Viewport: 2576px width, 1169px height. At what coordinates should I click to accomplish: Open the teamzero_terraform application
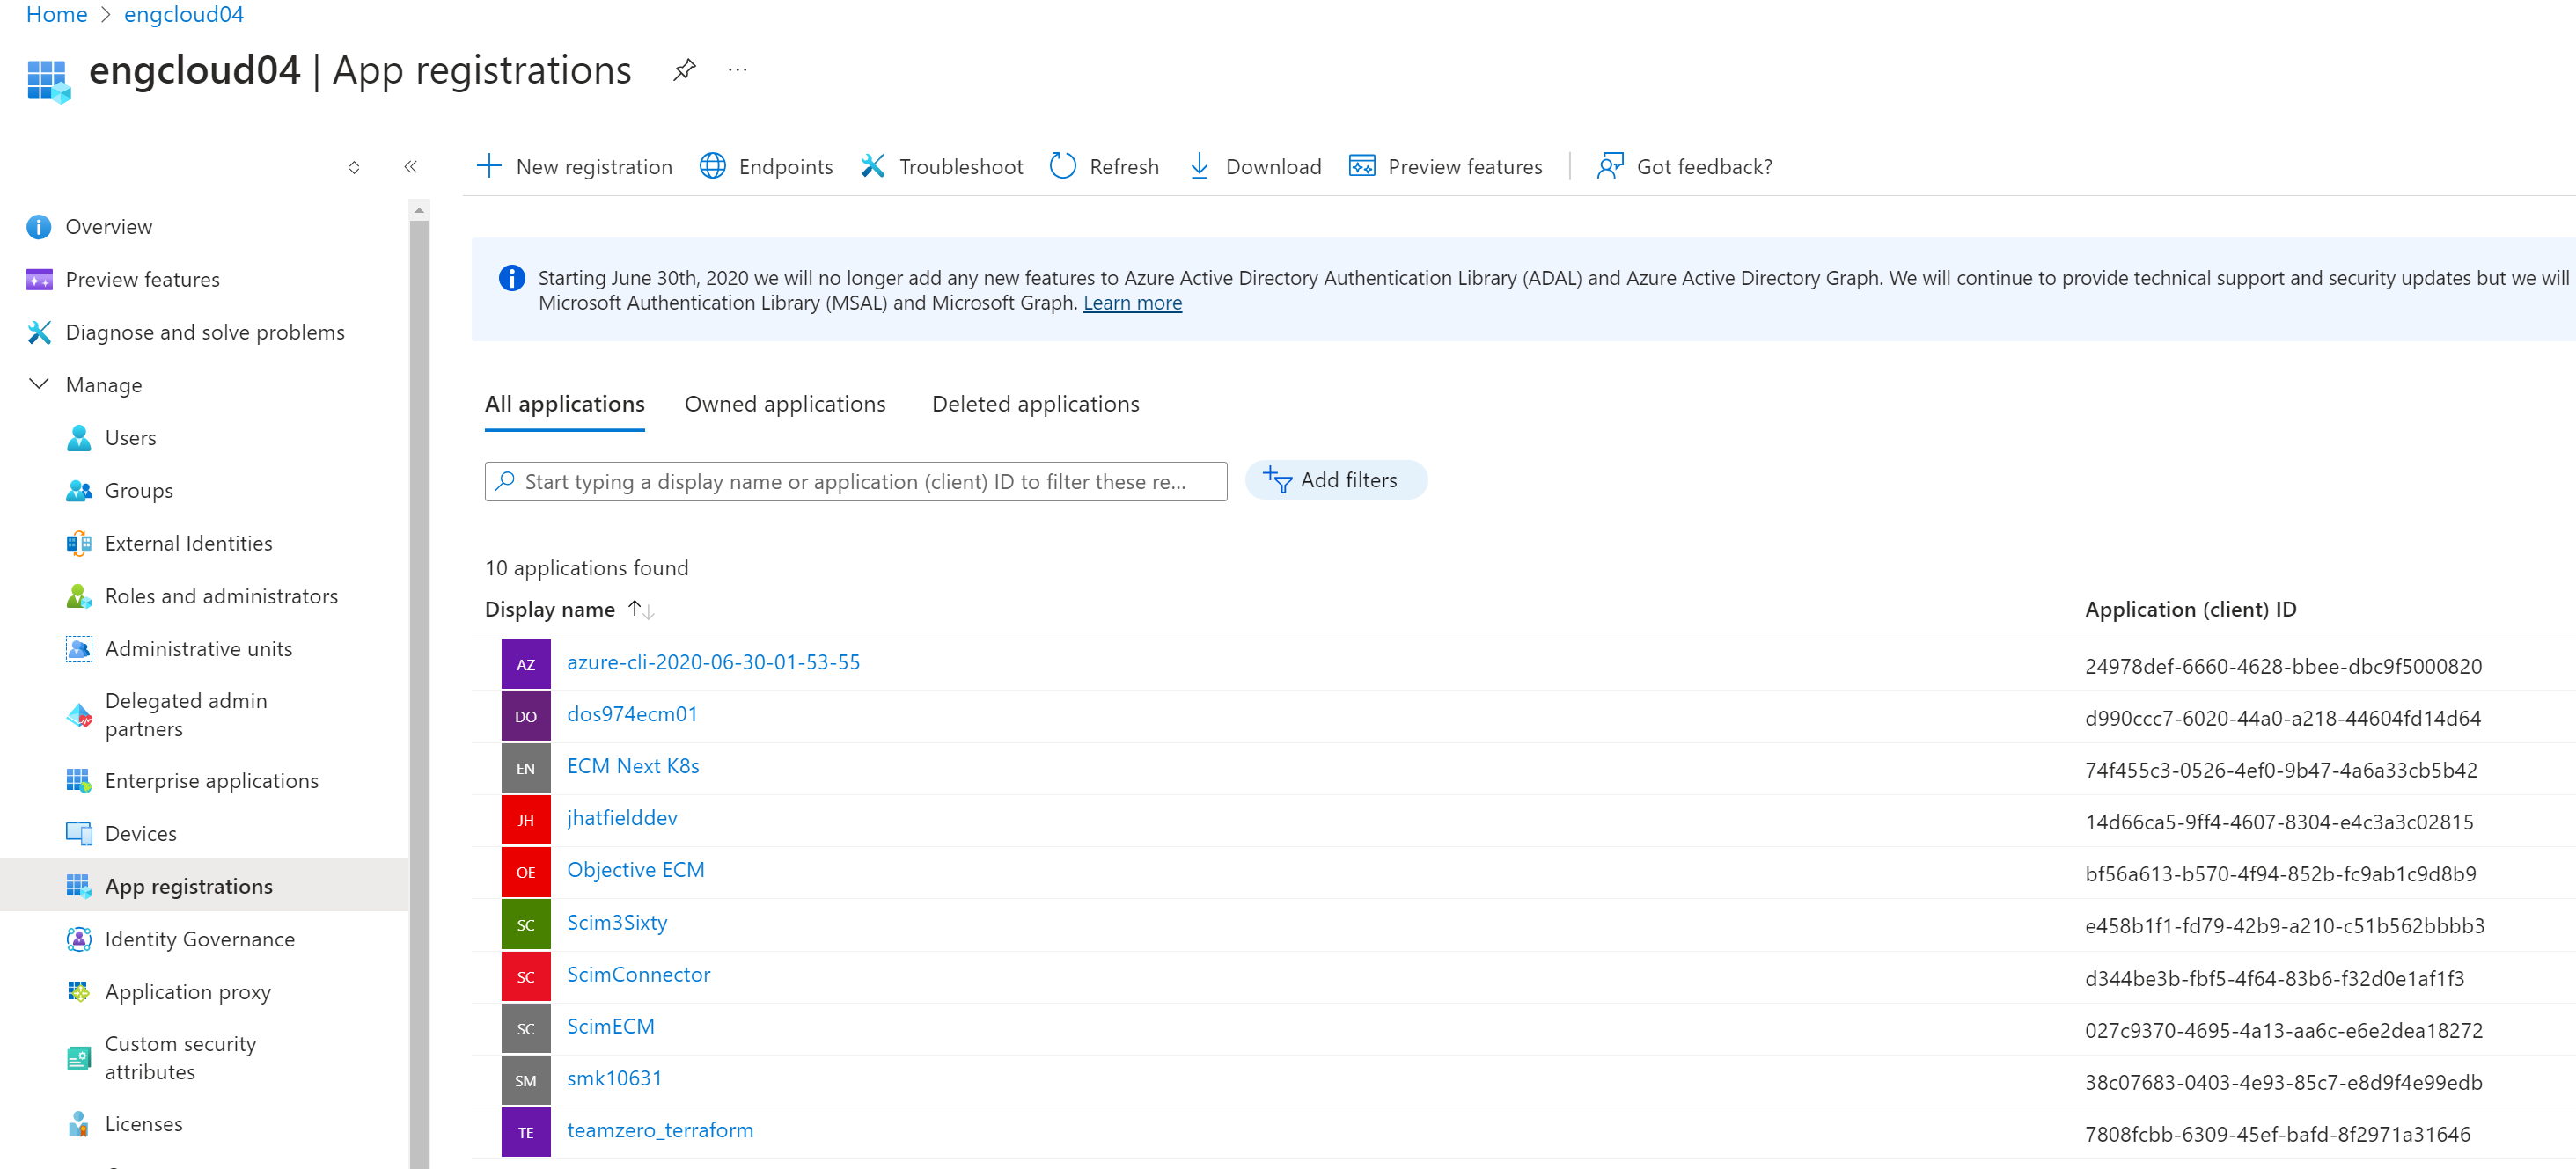[x=659, y=1130]
